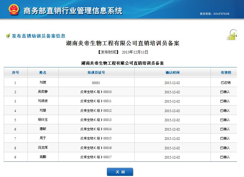The height and width of the screenshot is (177, 244).
Task: Click certificate number 00001 for 刘捷
Action: pyautogui.click(x=96, y=83)
